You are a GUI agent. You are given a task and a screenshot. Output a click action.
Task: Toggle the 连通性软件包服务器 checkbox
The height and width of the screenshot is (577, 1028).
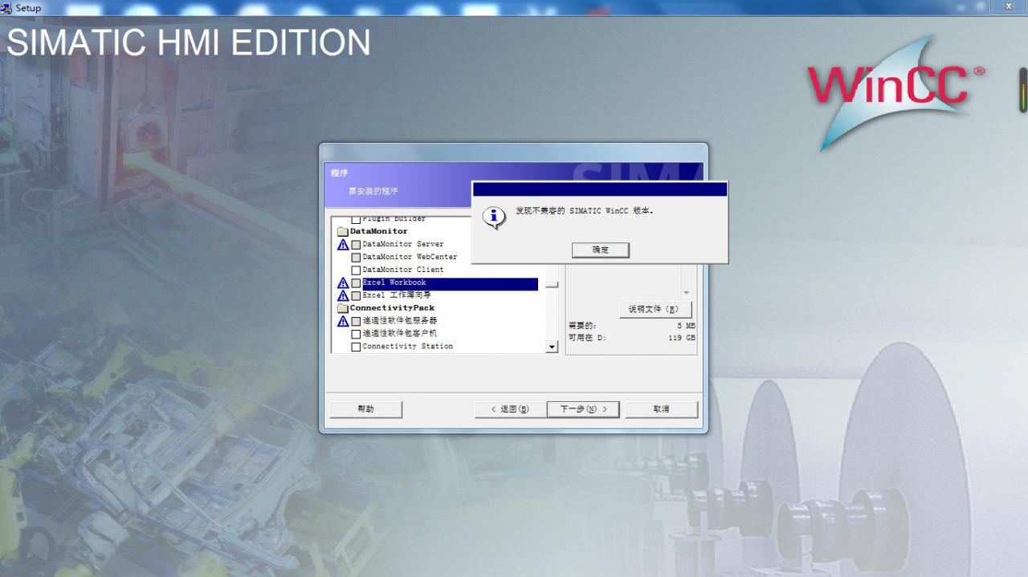pos(356,322)
